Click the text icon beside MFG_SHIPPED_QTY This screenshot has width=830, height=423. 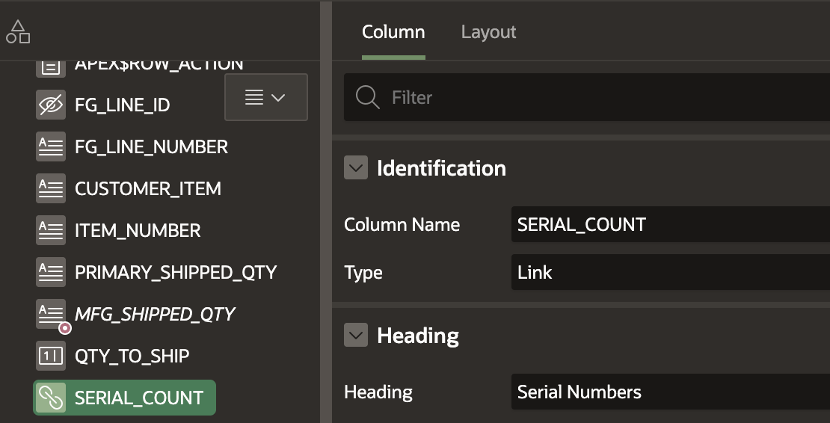[51, 314]
